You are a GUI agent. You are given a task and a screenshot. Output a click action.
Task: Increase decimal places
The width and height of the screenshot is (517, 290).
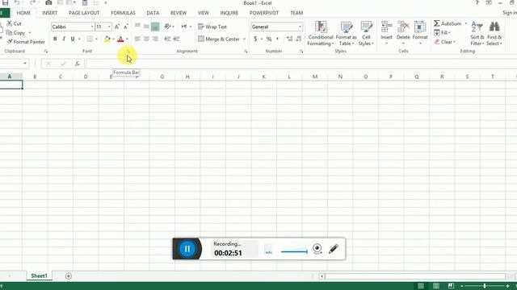pyautogui.click(x=289, y=39)
